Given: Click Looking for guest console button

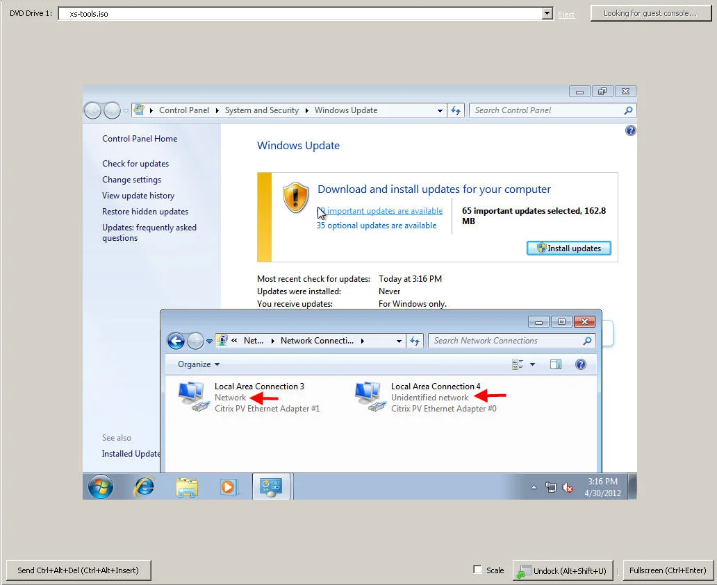Looking at the screenshot, I should (x=651, y=13).
